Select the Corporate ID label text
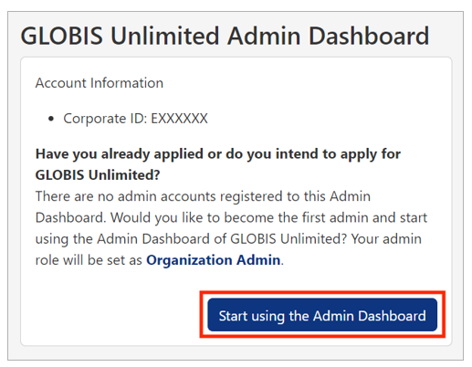This screenshot has width=472, height=367. click(105, 119)
